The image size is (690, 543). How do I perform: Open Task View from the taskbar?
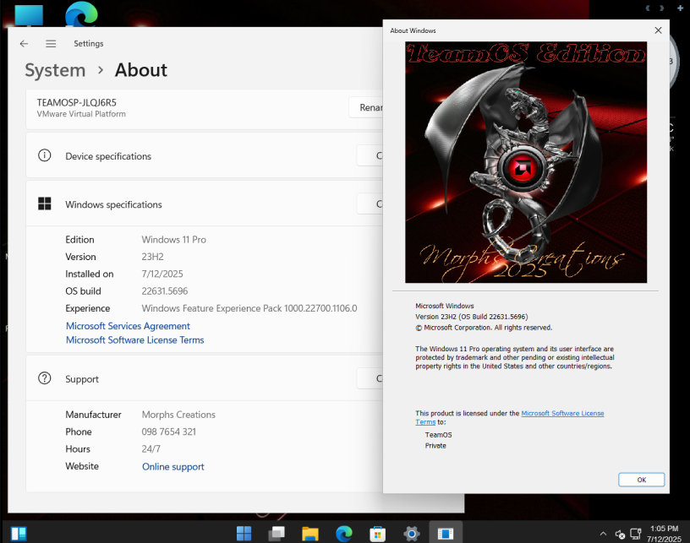[x=277, y=534]
